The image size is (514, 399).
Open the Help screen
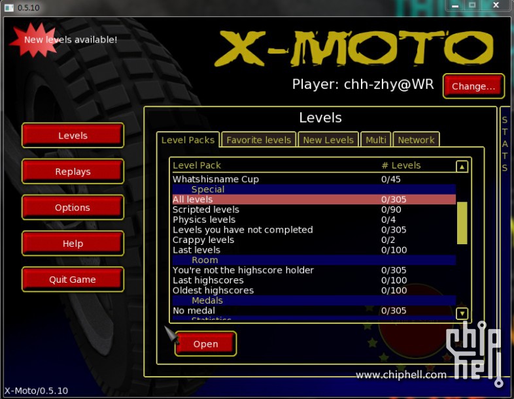73,243
